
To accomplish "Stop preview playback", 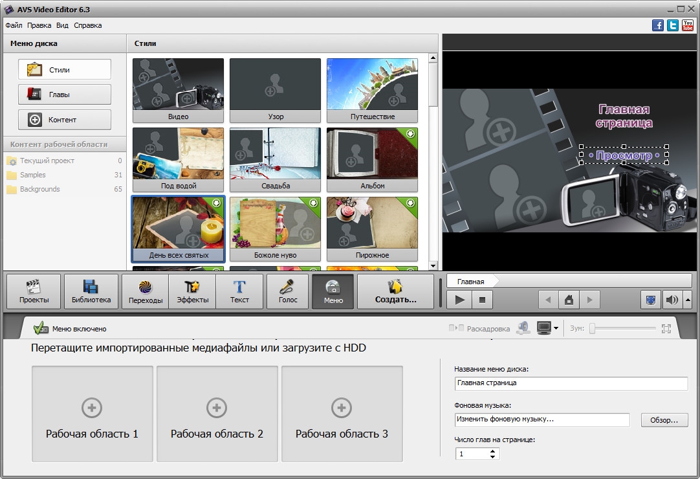I will 482,300.
